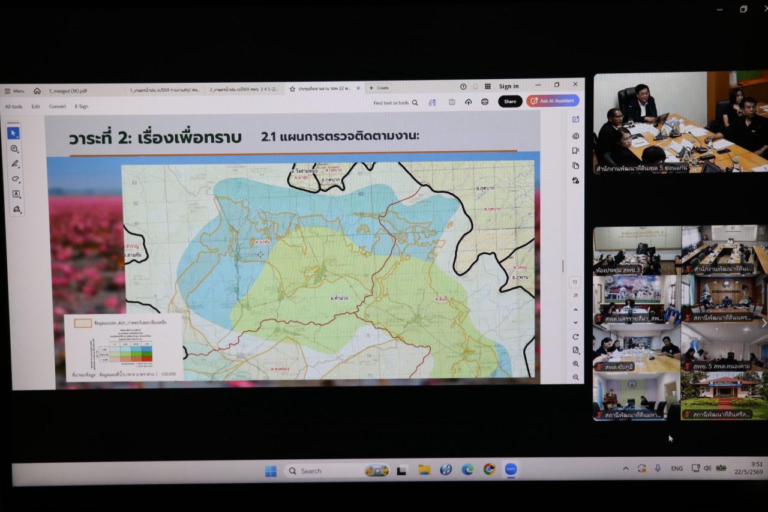Open the page display options icon
Viewport: 768px width, 512px height.
576,350
